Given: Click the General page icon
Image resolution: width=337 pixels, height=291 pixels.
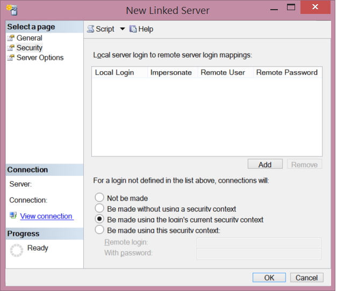Looking at the screenshot, I should [11, 38].
